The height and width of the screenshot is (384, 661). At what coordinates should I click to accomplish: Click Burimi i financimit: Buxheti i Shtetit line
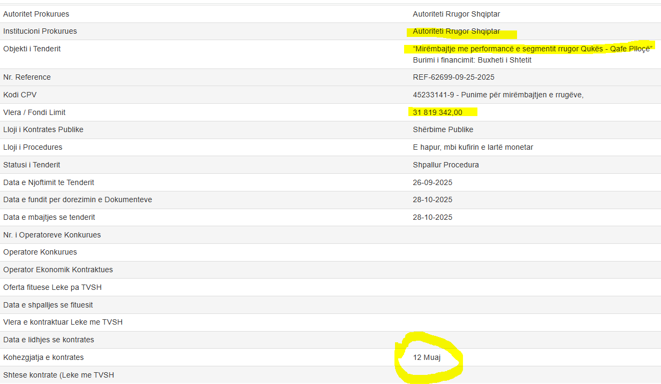472,60
